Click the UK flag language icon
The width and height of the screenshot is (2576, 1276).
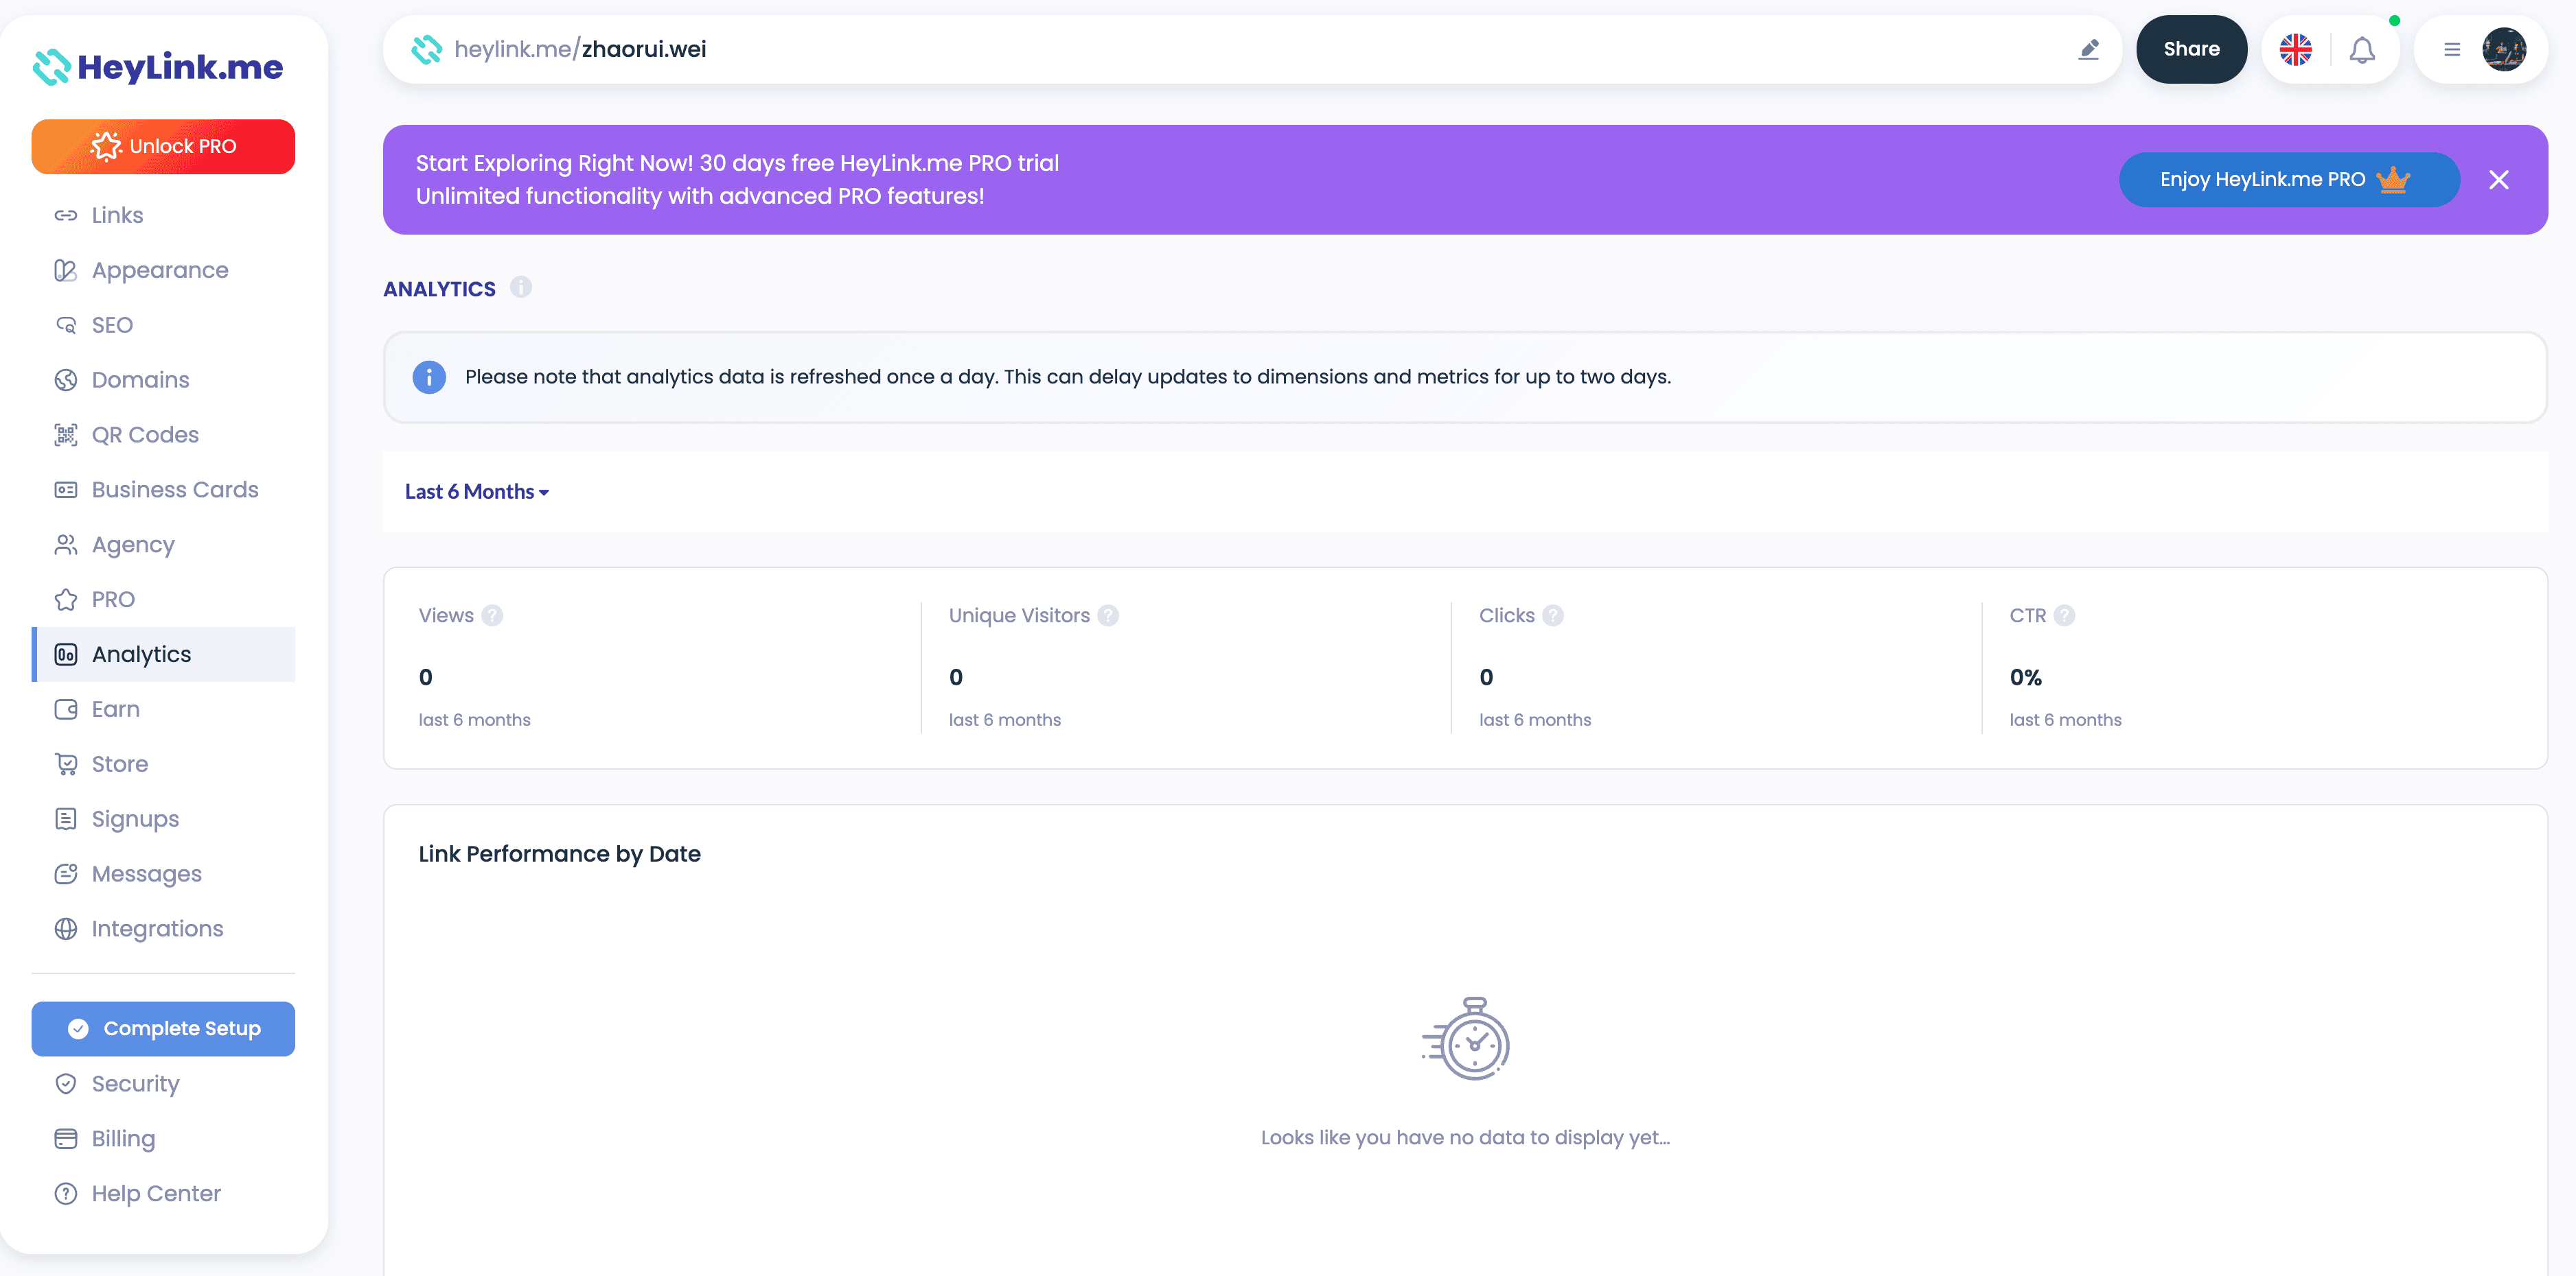pos(2295,50)
